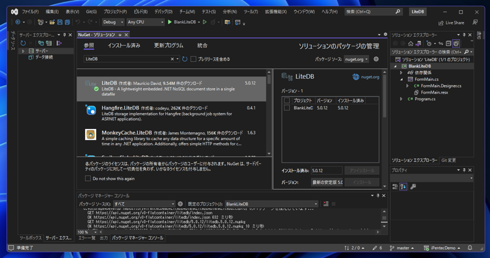Switch to the installed packages tab

(124, 46)
